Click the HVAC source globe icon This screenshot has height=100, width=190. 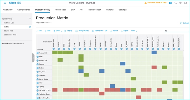pyautogui.click(x=37, y=83)
